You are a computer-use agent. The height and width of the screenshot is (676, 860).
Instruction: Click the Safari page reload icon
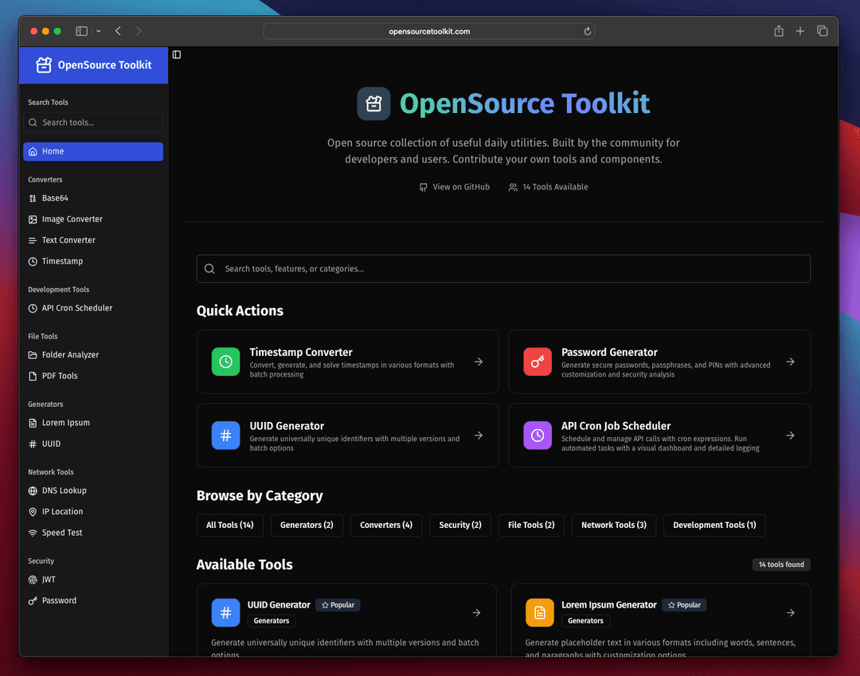tap(588, 31)
